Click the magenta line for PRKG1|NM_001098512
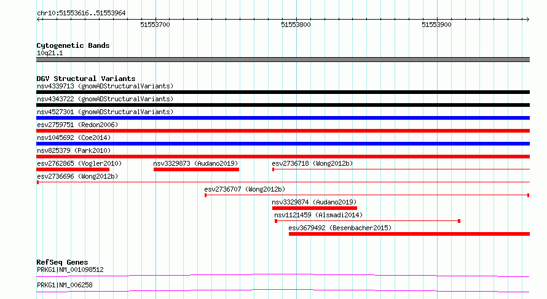Screen dimensions: 547x299 (x=283, y=275)
